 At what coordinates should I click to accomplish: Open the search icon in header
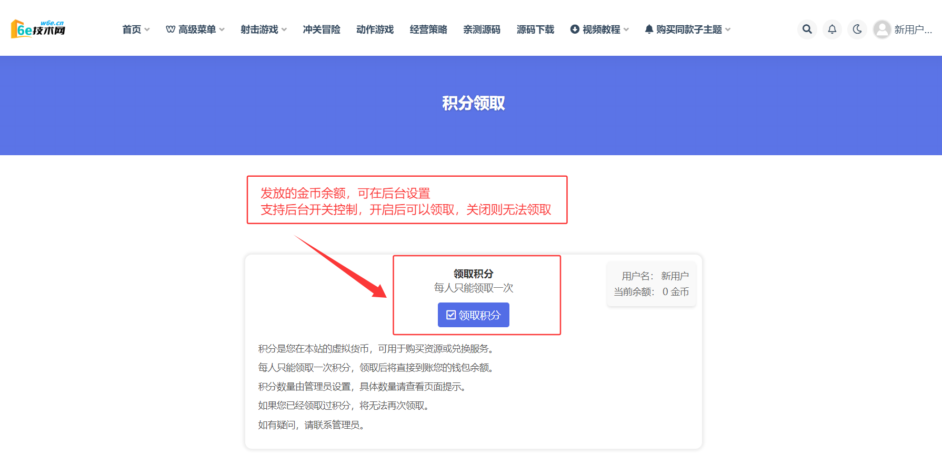pyautogui.click(x=807, y=29)
